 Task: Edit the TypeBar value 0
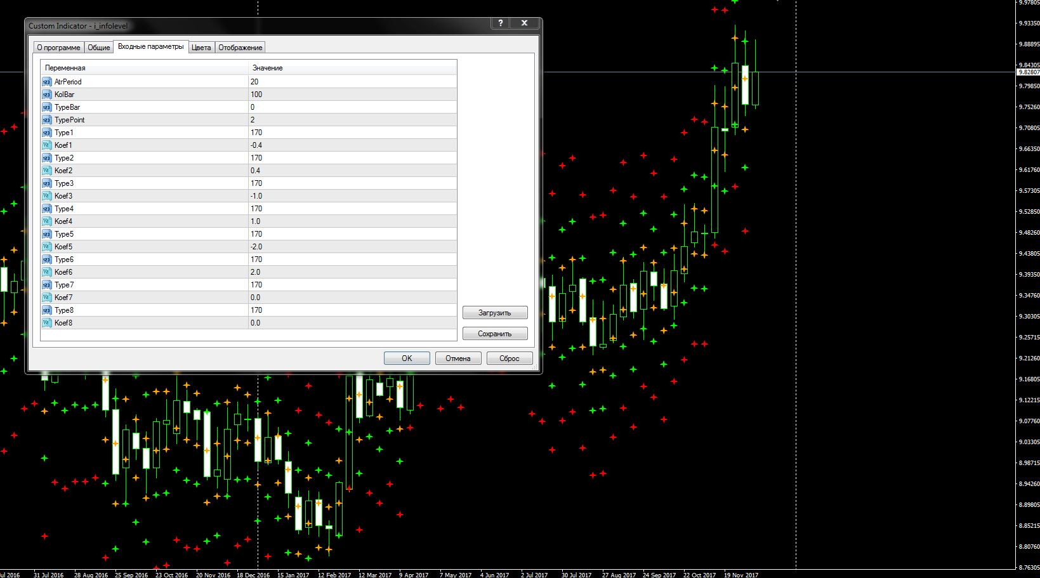pyautogui.click(x=352, y=107)
